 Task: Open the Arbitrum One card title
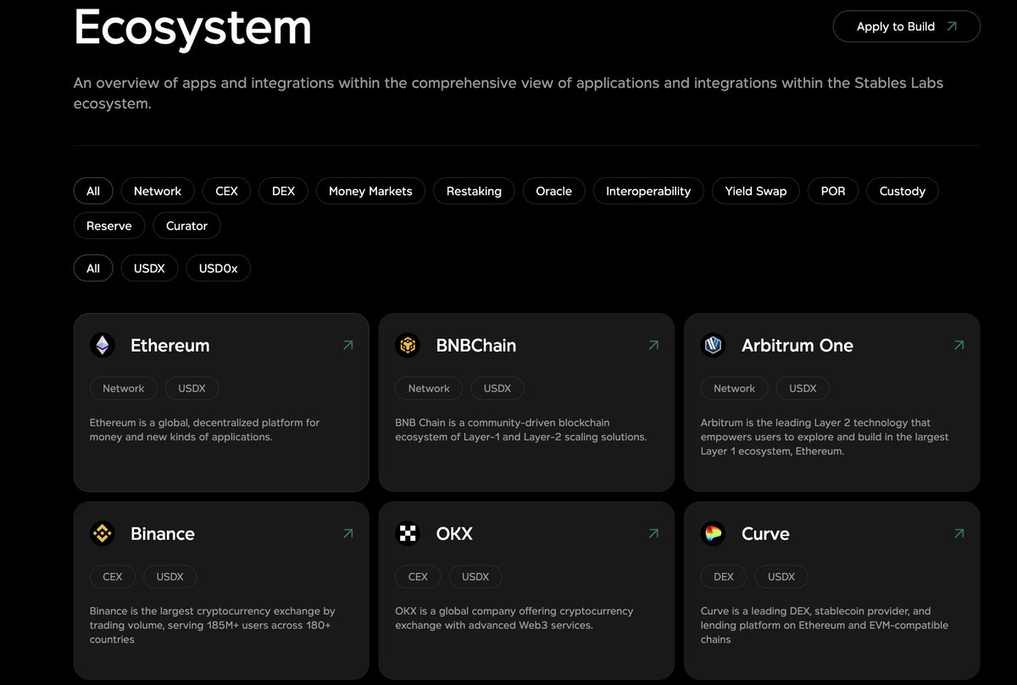(x=797, y=345)
